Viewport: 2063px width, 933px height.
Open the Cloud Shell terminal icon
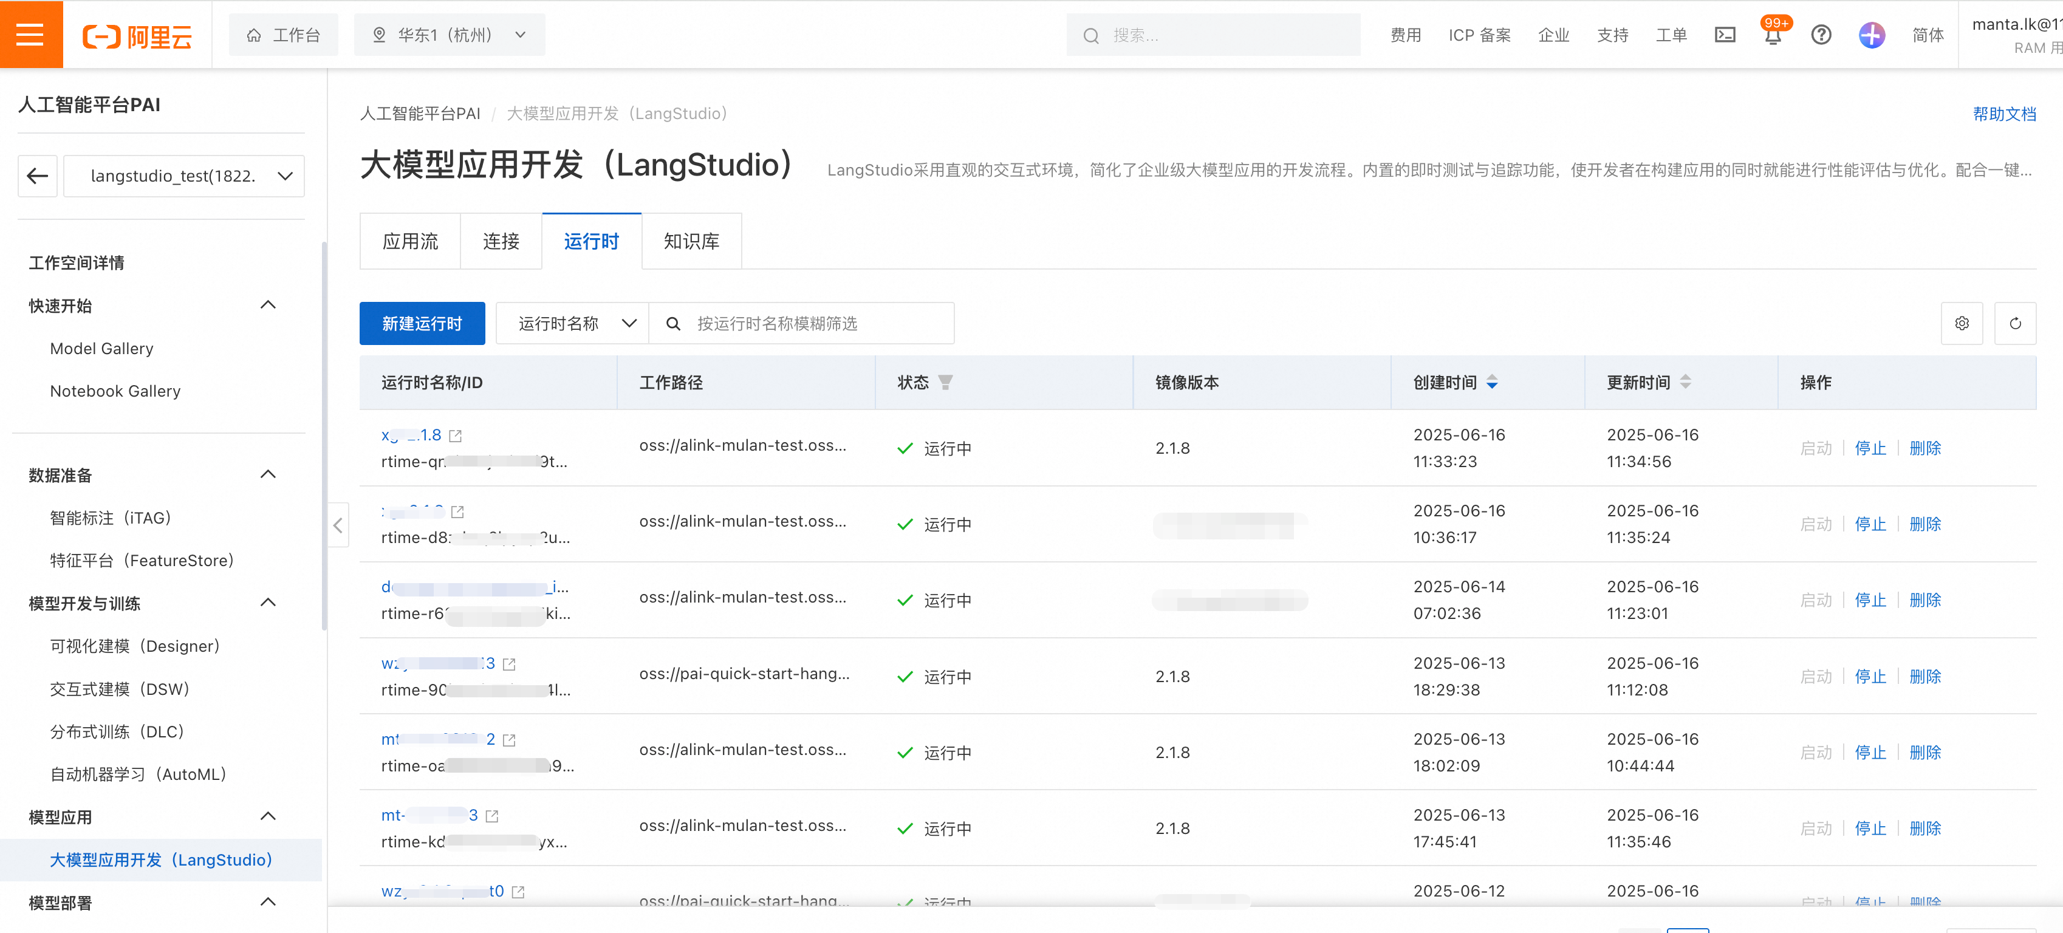1724,35
